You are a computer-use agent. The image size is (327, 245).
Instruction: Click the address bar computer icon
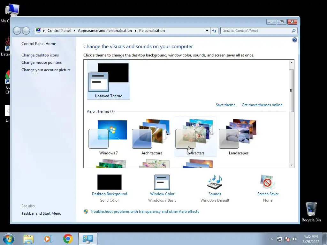point(38,30)
